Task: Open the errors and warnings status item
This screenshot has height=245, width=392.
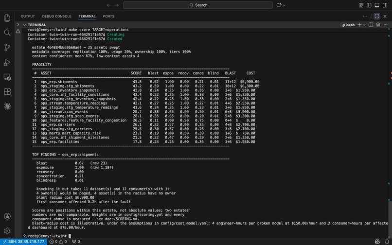Action: (58, 242)
